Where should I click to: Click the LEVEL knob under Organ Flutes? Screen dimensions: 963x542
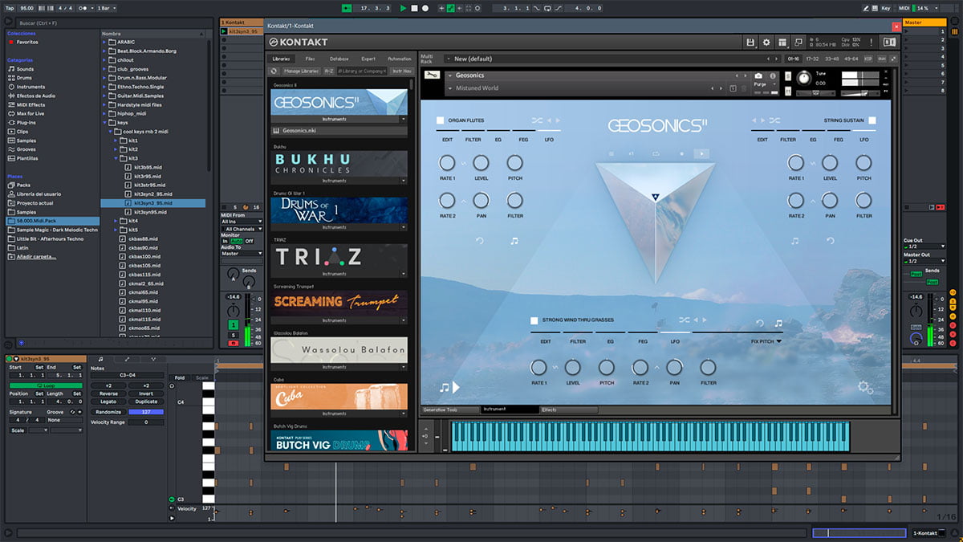[481, 163]
